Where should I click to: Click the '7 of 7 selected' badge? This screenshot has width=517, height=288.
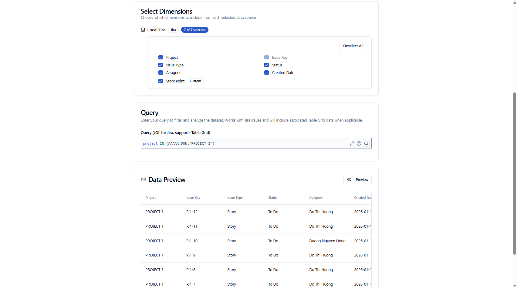(195, 30)
